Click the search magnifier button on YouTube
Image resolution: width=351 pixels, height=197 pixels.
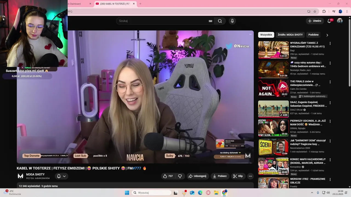click(220, 21)
